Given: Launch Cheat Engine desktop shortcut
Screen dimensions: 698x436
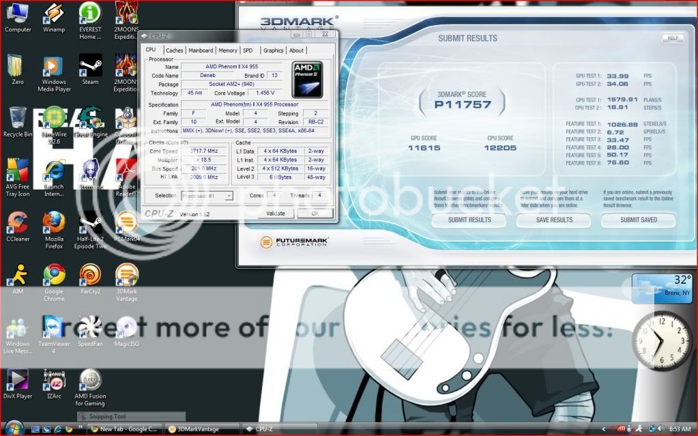Looking at the screenshot, I should click(x=90, y=122).
